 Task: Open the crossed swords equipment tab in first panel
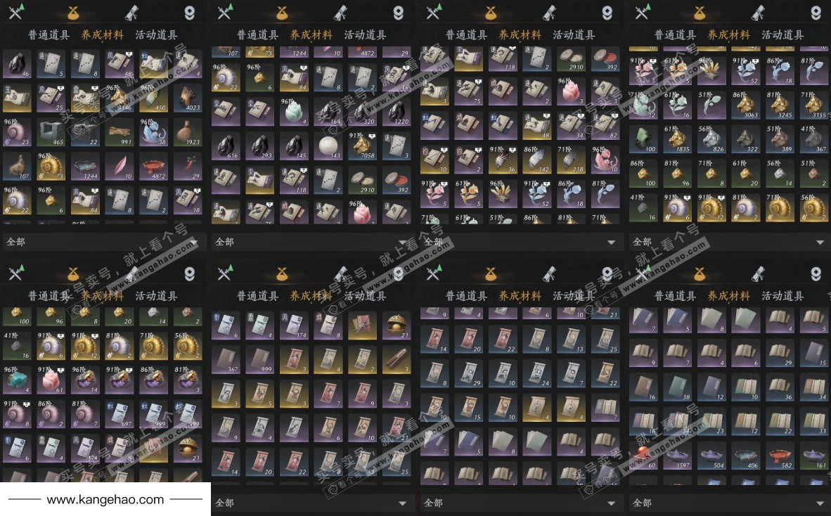(16, 12)
